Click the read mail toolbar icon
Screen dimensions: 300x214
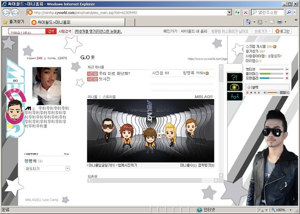[x=272, y=22]
